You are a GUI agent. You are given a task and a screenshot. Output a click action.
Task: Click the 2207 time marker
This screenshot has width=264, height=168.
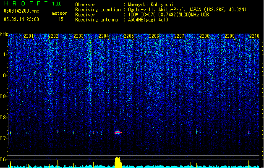click(179, 36)
